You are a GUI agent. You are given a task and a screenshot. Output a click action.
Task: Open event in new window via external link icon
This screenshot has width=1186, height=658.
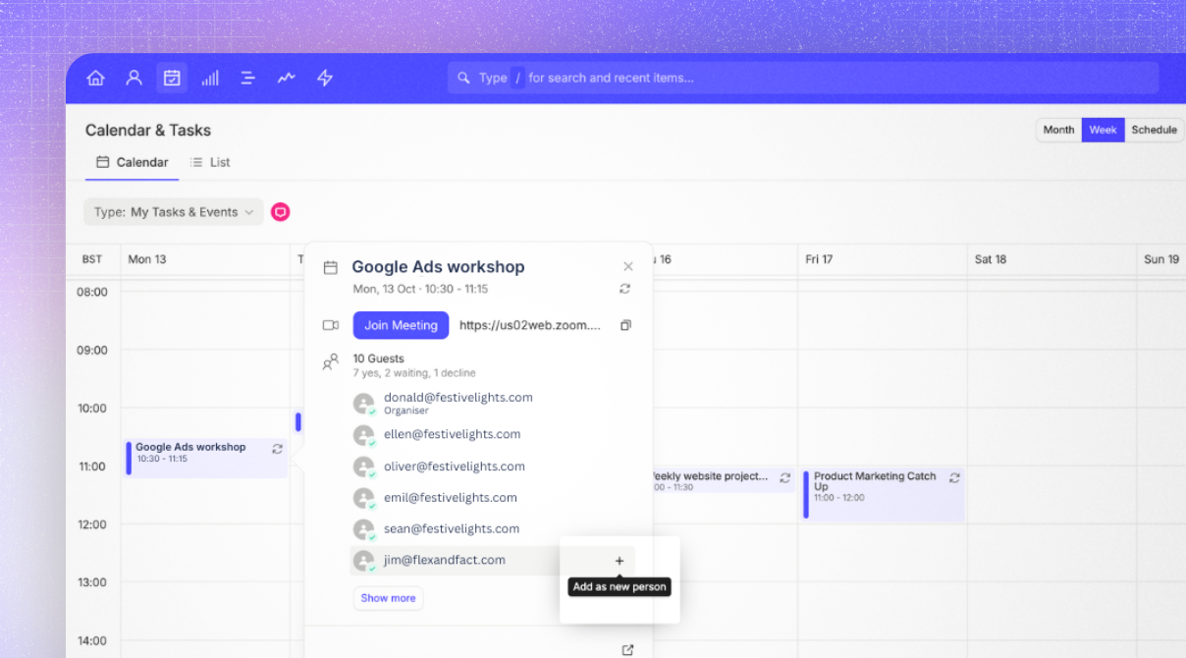click(x=628, y=650)
